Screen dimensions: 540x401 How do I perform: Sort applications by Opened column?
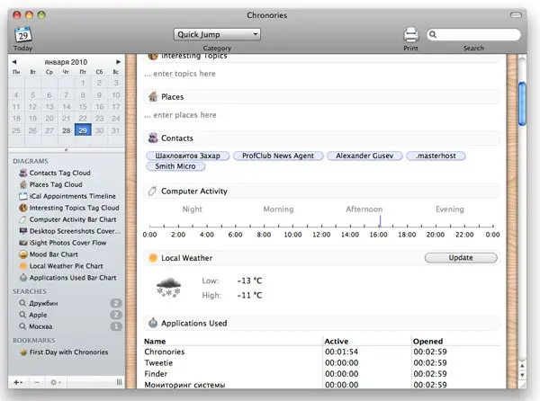tap(427, 341)
